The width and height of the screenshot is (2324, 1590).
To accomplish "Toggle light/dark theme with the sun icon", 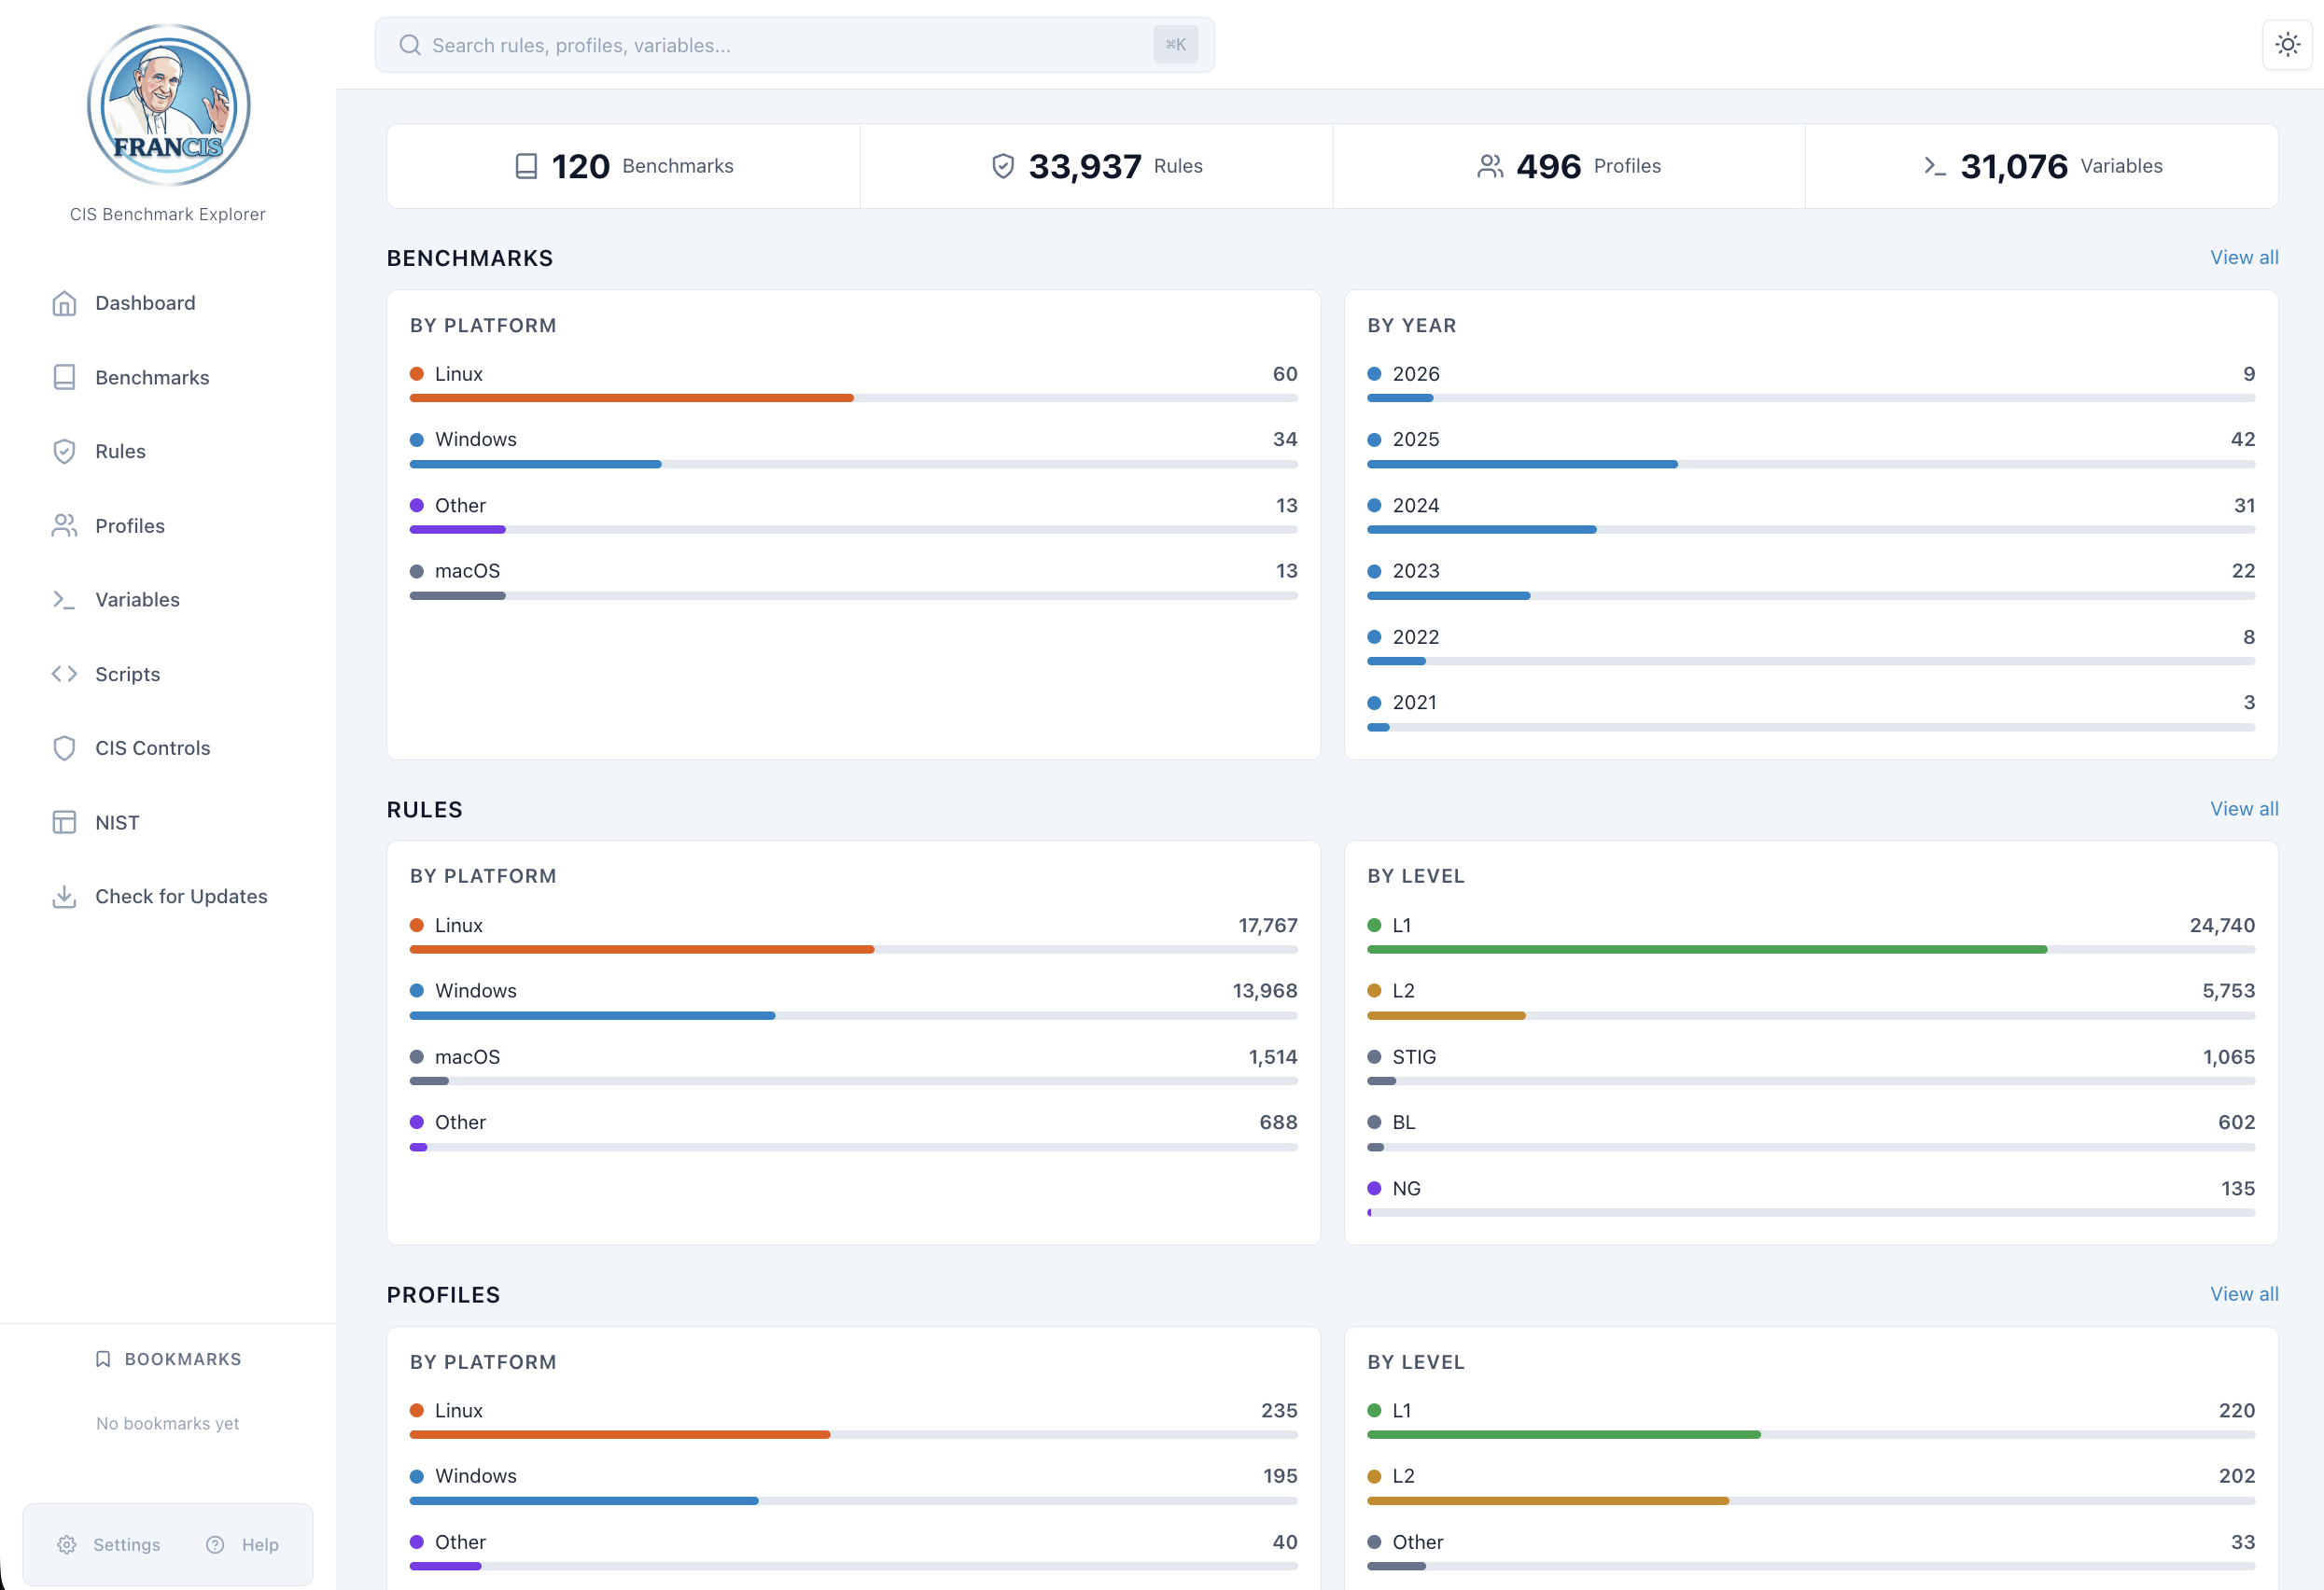I will (x=2287, y=44).
